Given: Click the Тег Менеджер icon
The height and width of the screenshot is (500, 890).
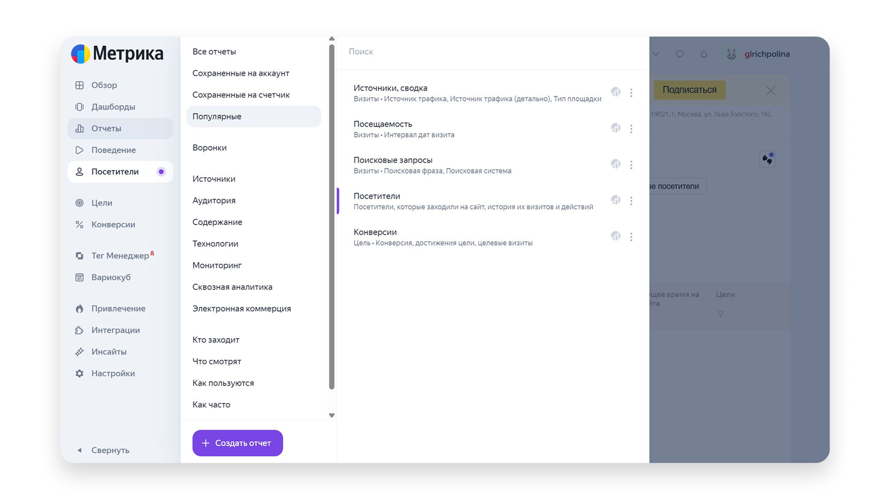Looking at the screenshot, I should (80, 256).
